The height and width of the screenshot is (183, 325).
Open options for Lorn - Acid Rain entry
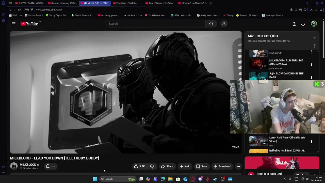tap(311, 141)
